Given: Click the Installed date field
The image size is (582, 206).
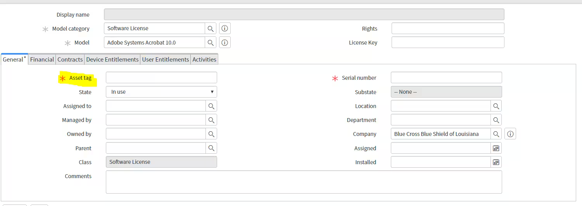Looking at the screenshot, I should 441,162.
